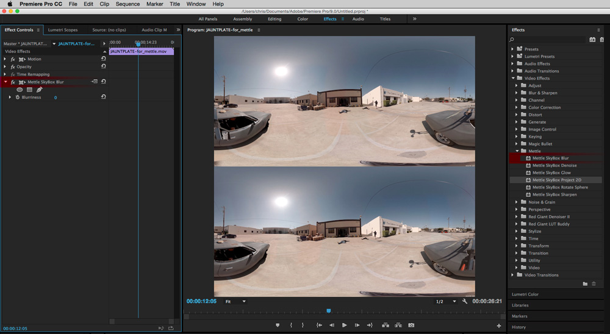Viewport: 610px width, 334px height.
Task: Toggle the Time Remapping fx switch
Action: click(13, 74)
